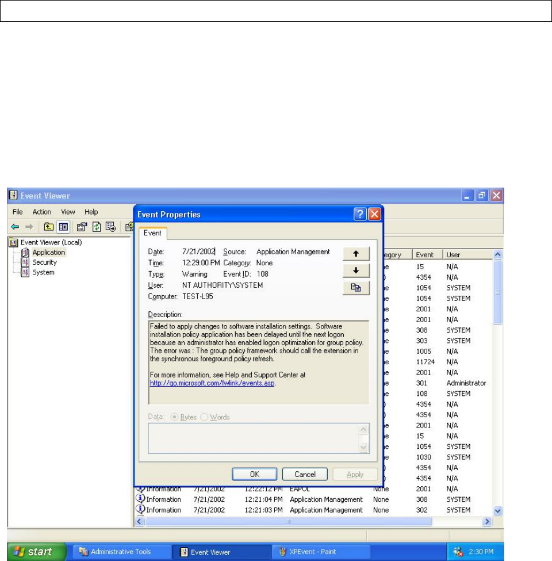Open the Action menu
The width and height of the screenshot is (552, 561).
[42, 212]
